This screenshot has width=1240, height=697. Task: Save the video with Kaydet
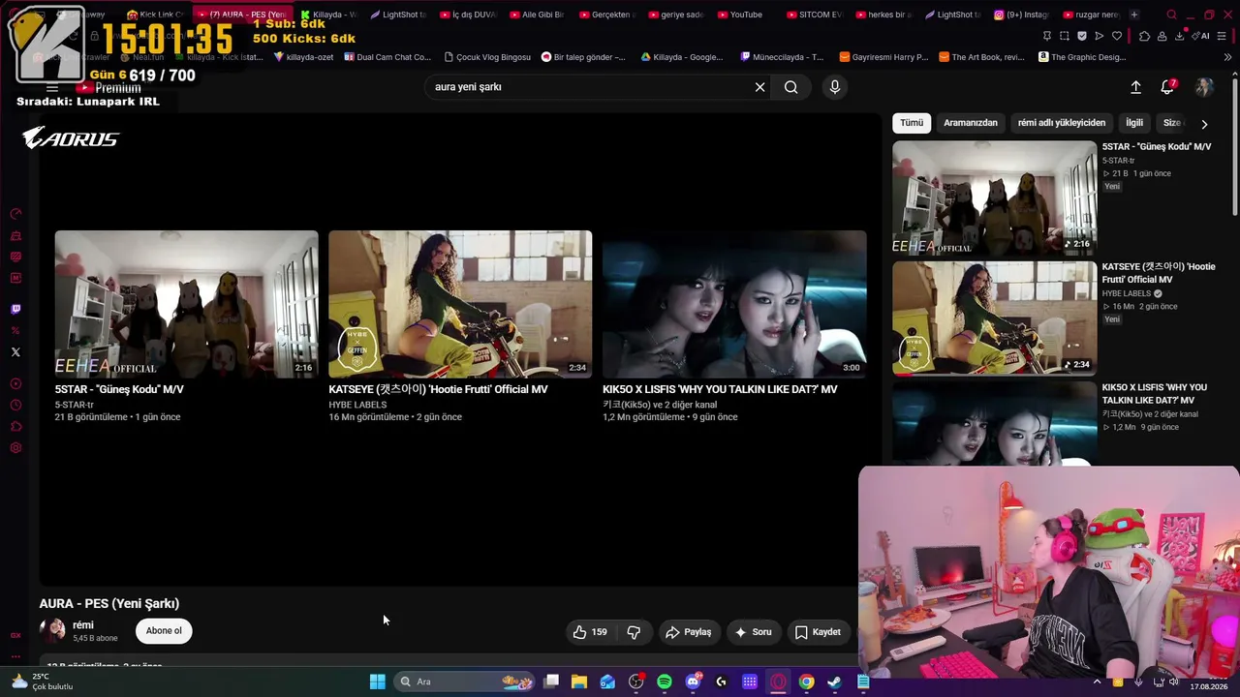[x=818, y=632]
